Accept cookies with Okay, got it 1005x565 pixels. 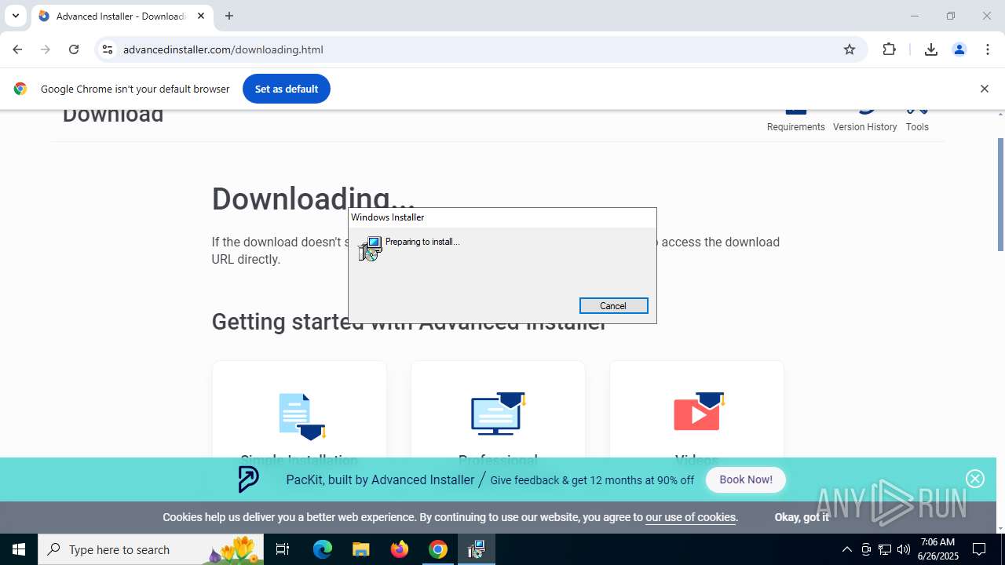pyautogui.click(x=802, y=517)
